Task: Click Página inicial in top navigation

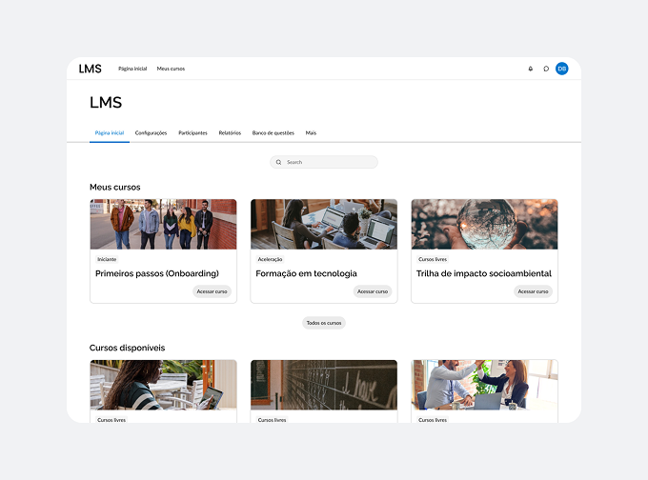Action: [x=132, y=69]
